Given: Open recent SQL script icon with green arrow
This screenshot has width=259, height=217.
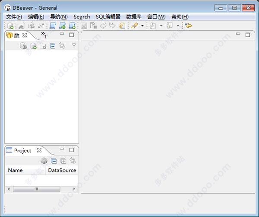Looking at the screenshot, I should (x=63, y=26).
